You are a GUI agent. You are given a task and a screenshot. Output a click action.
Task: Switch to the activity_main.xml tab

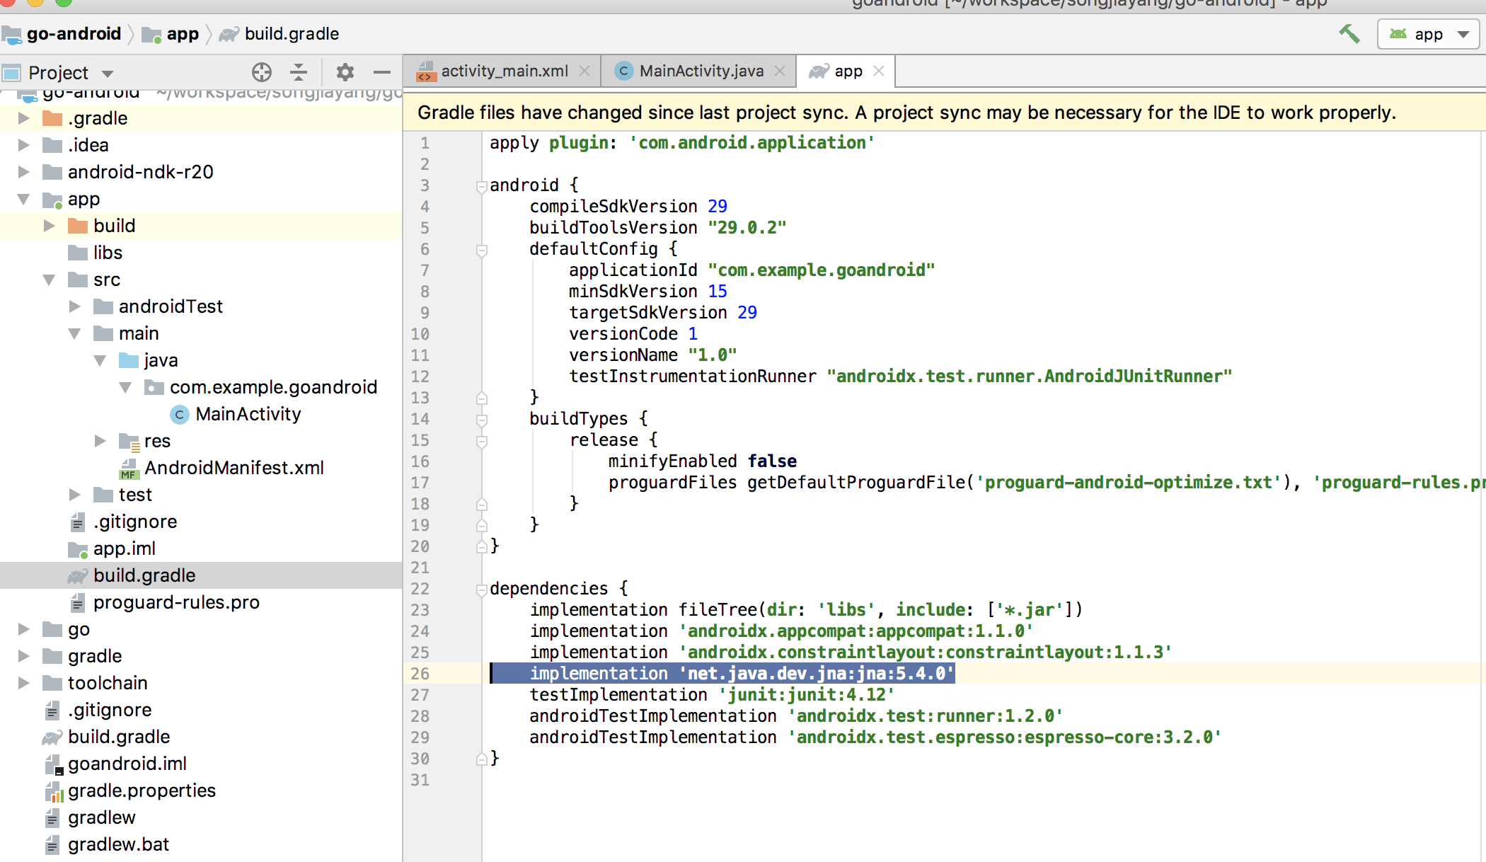point(505,71)
